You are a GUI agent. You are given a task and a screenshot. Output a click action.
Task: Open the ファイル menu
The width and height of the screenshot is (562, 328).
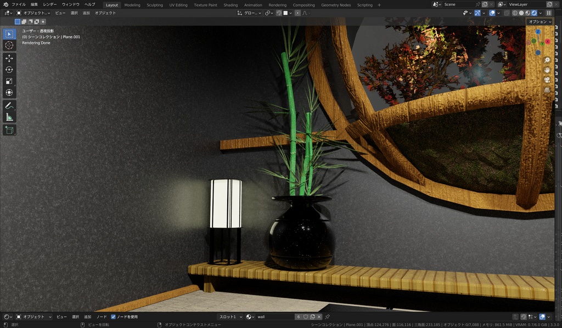click(x=19, y=4)
